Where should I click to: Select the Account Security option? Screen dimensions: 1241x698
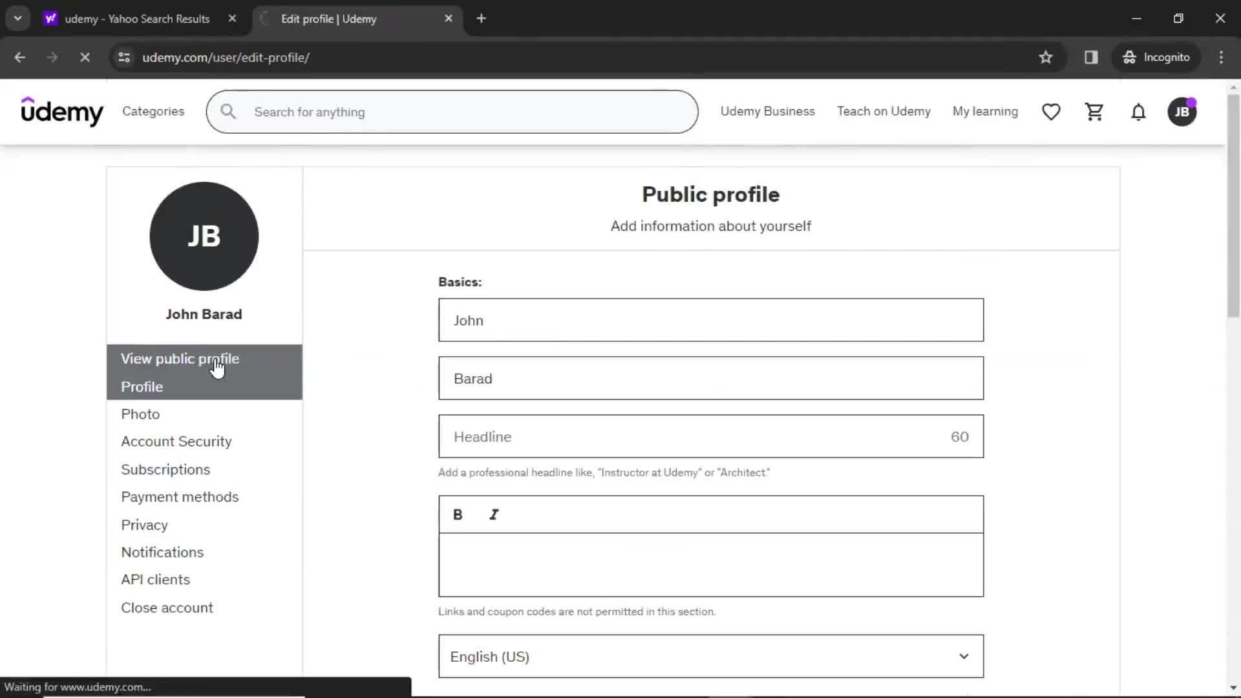point(176,441)
